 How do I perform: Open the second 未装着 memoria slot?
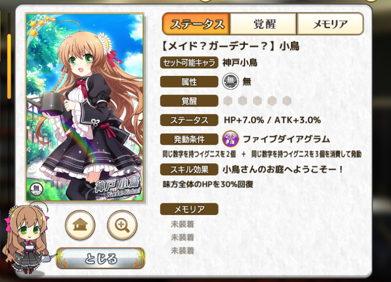(x=183, y=237)
